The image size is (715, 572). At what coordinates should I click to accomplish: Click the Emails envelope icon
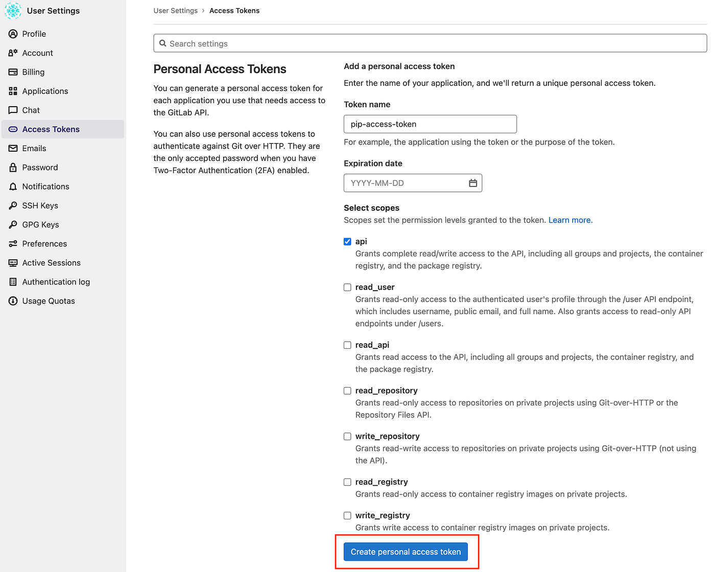(x=13, y=148)
